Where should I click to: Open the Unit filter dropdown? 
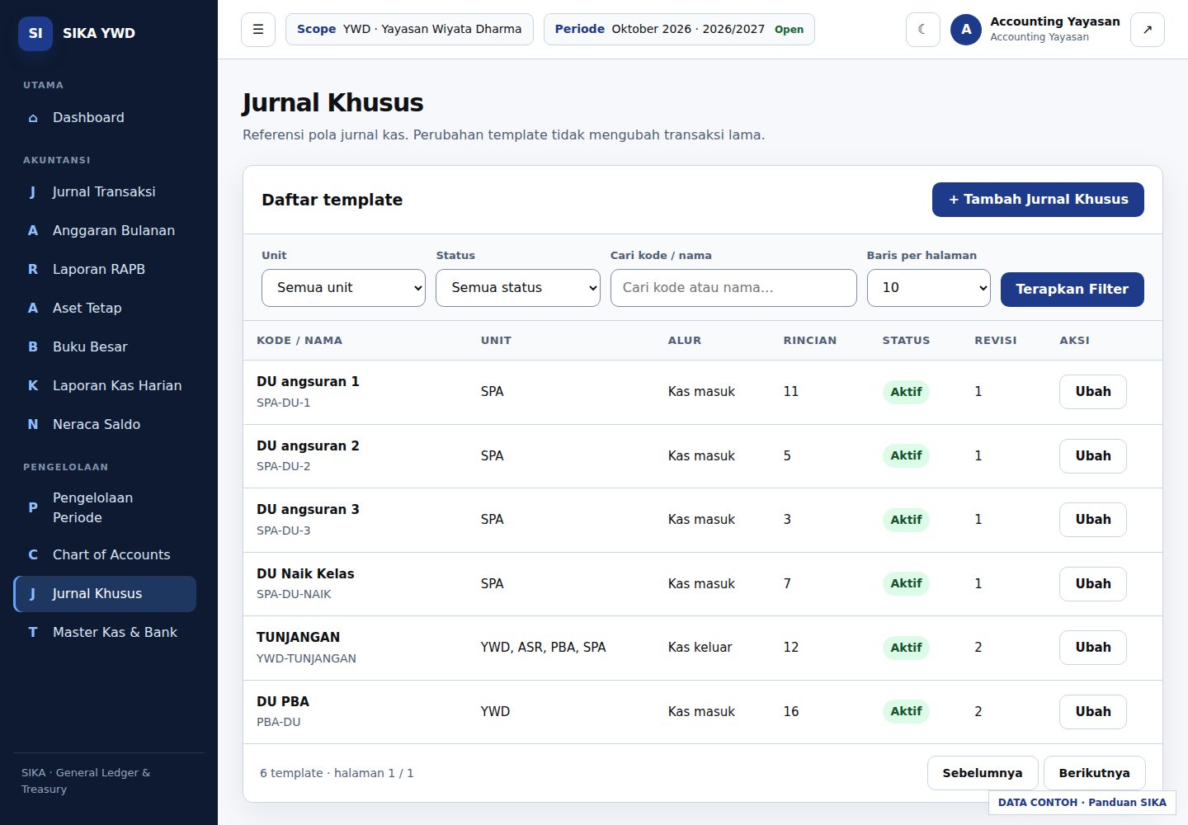[343, 288]
